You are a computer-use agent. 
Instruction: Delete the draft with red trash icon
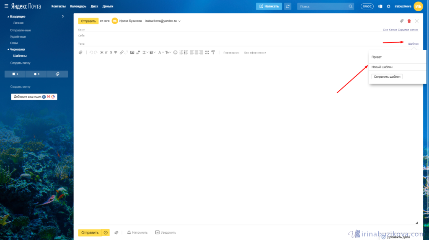(409, 21)
